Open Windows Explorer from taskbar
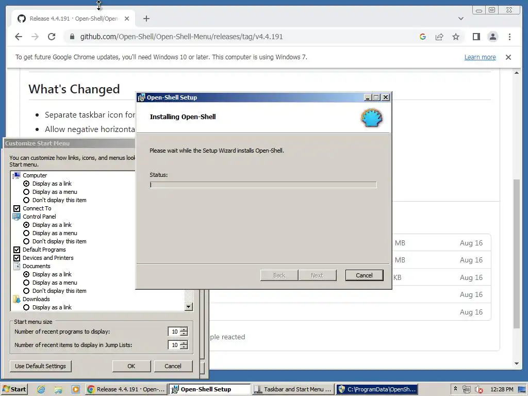 tap(58, 390)
